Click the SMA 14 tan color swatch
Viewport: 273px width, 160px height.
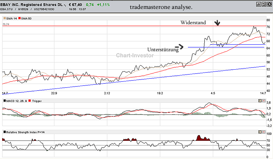[5, 18]
